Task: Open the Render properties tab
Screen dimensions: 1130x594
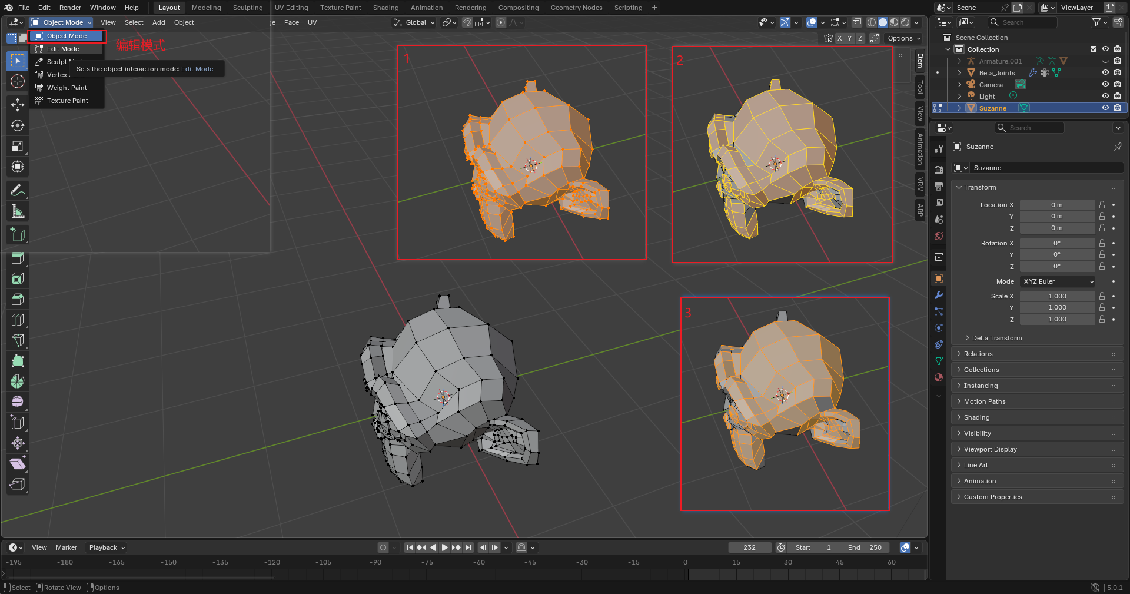Action: (939, 170)
